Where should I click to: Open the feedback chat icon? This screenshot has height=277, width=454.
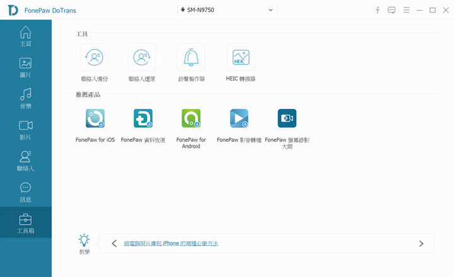pos(392,10)
